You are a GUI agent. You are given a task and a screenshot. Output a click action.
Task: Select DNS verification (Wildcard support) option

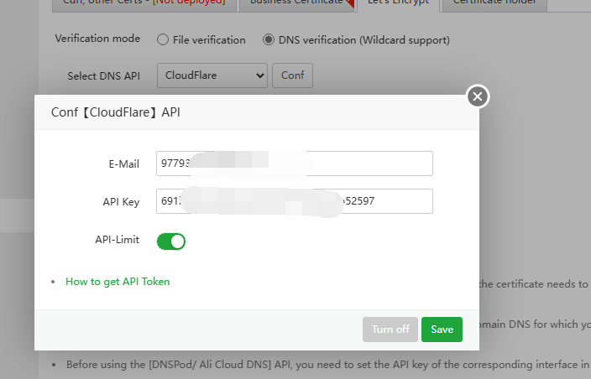[x=269, y=39]
